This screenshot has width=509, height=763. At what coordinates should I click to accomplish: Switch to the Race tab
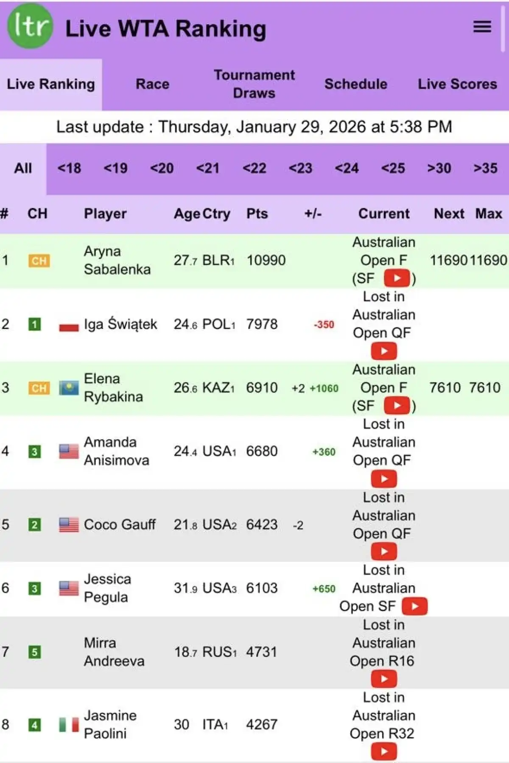[x=152, y=84]
